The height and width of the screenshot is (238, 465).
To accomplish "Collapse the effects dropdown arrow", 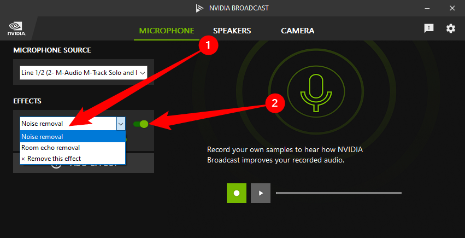I will [121, 124].
